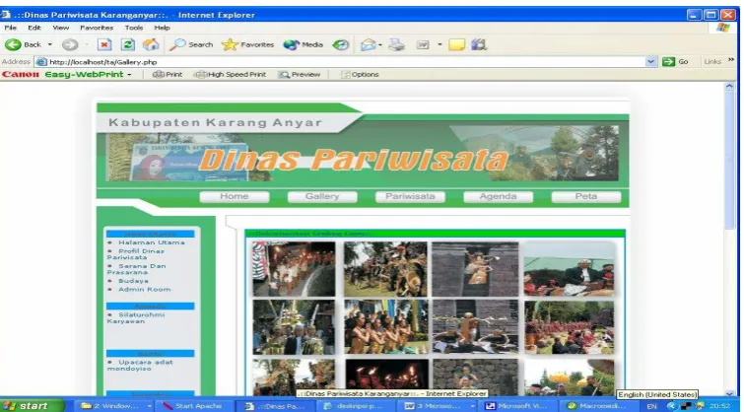Open the Back button history dropdown arrow
744x412 pixels.
tap(50, 44)
